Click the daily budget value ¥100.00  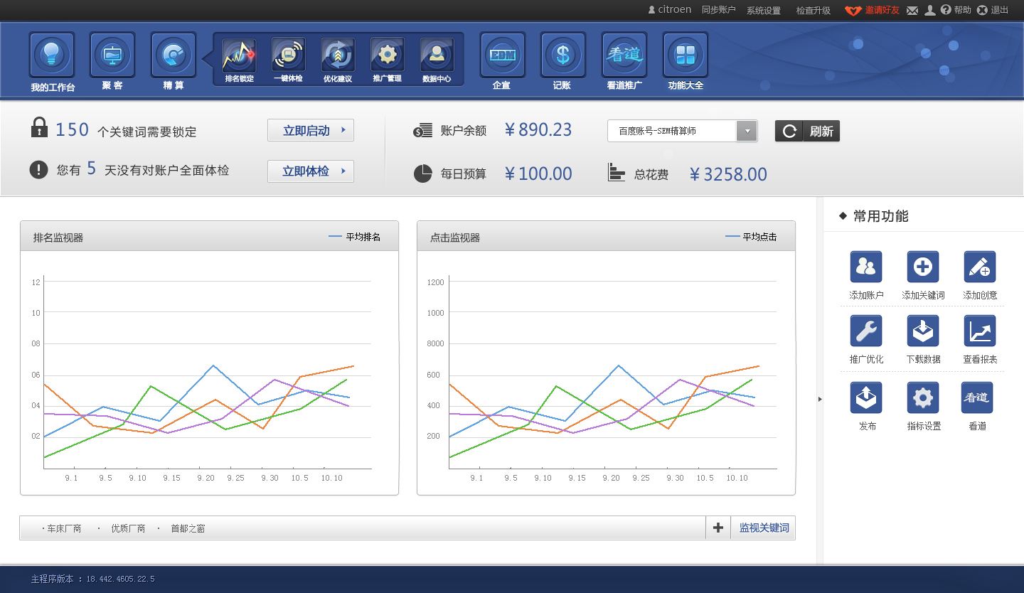[538, 173]
